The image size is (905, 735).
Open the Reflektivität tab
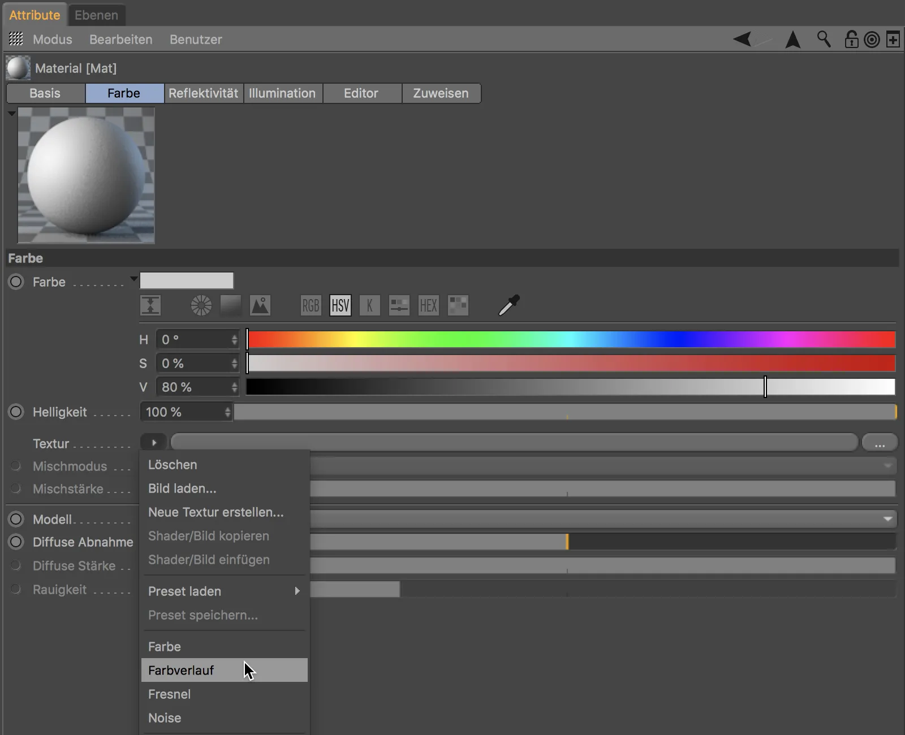[x=204, y=93]
